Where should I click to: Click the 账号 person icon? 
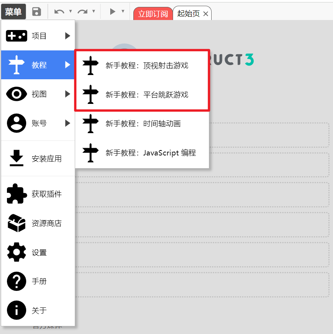pyautogui.click(x=16, y=123)
